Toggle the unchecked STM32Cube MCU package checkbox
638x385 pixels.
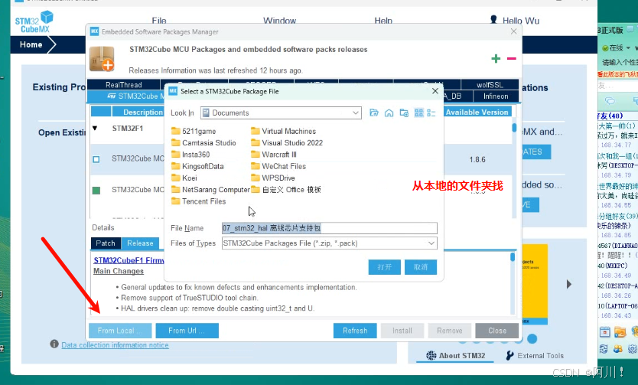tap(96, 159)
